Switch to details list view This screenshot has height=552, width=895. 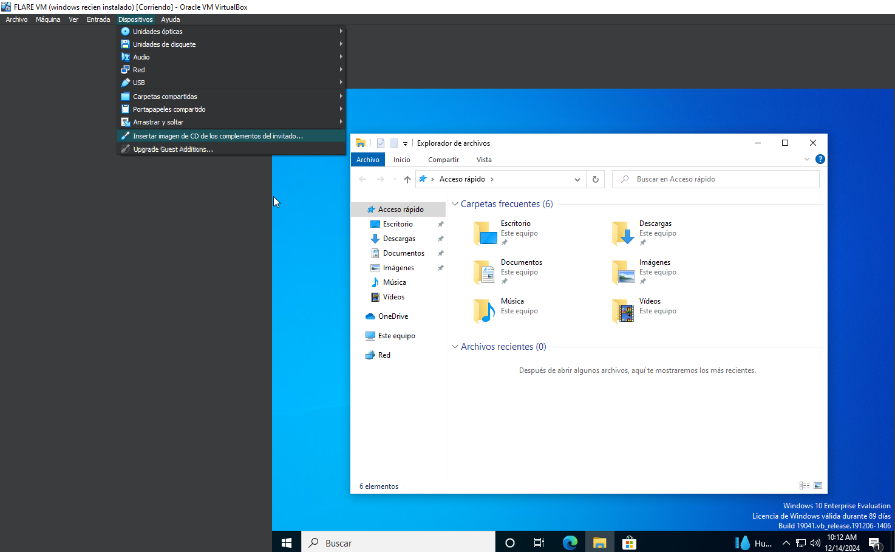[x=805, y=486]
